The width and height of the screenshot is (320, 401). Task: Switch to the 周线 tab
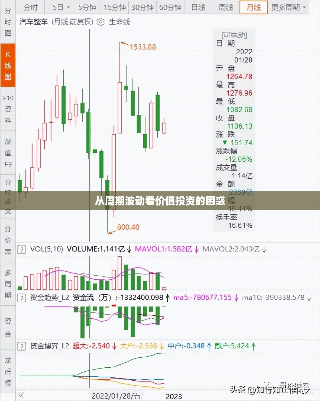pos(226,7)
